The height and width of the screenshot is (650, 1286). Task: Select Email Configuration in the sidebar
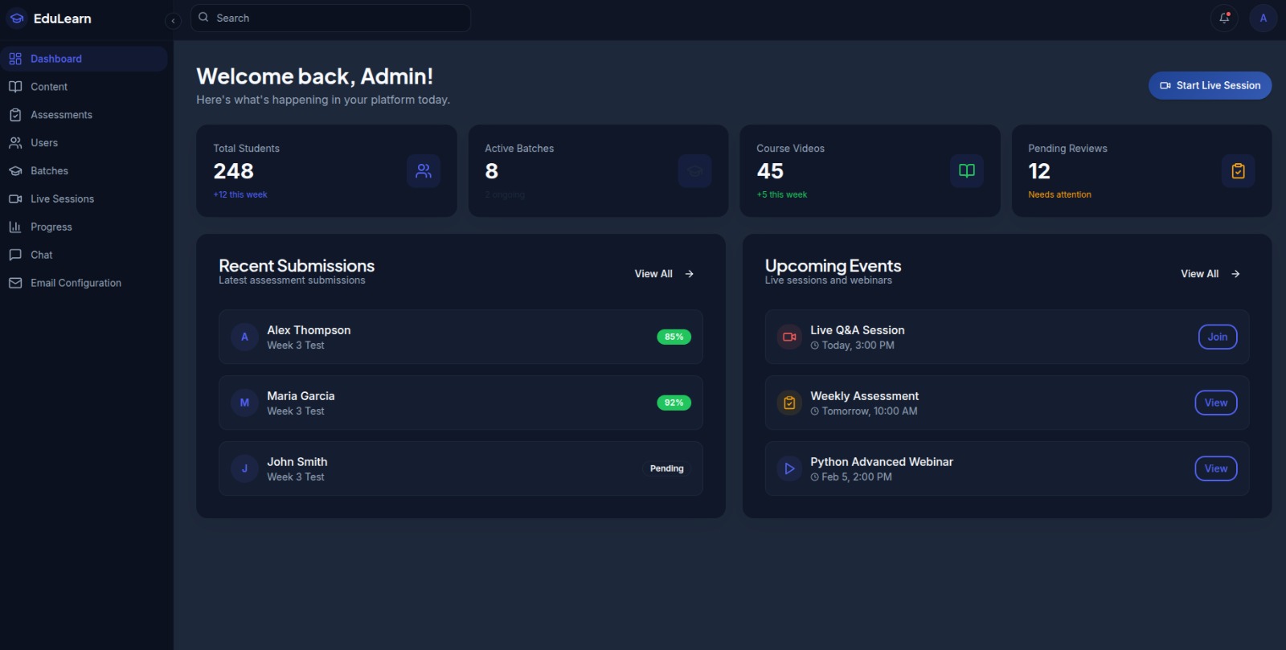click(76, 283)
